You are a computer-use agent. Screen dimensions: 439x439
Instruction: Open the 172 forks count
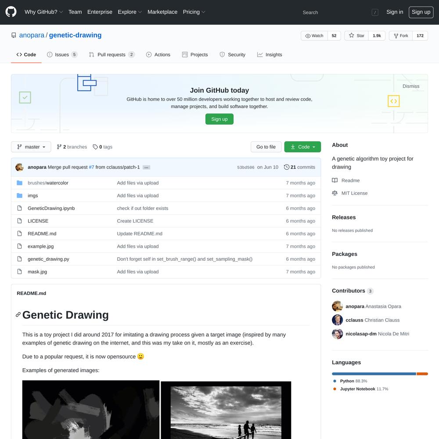tap(420, 36)
